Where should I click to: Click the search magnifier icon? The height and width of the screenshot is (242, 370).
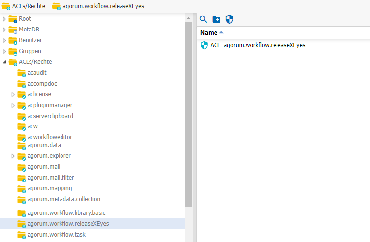(x=203, y=19)
